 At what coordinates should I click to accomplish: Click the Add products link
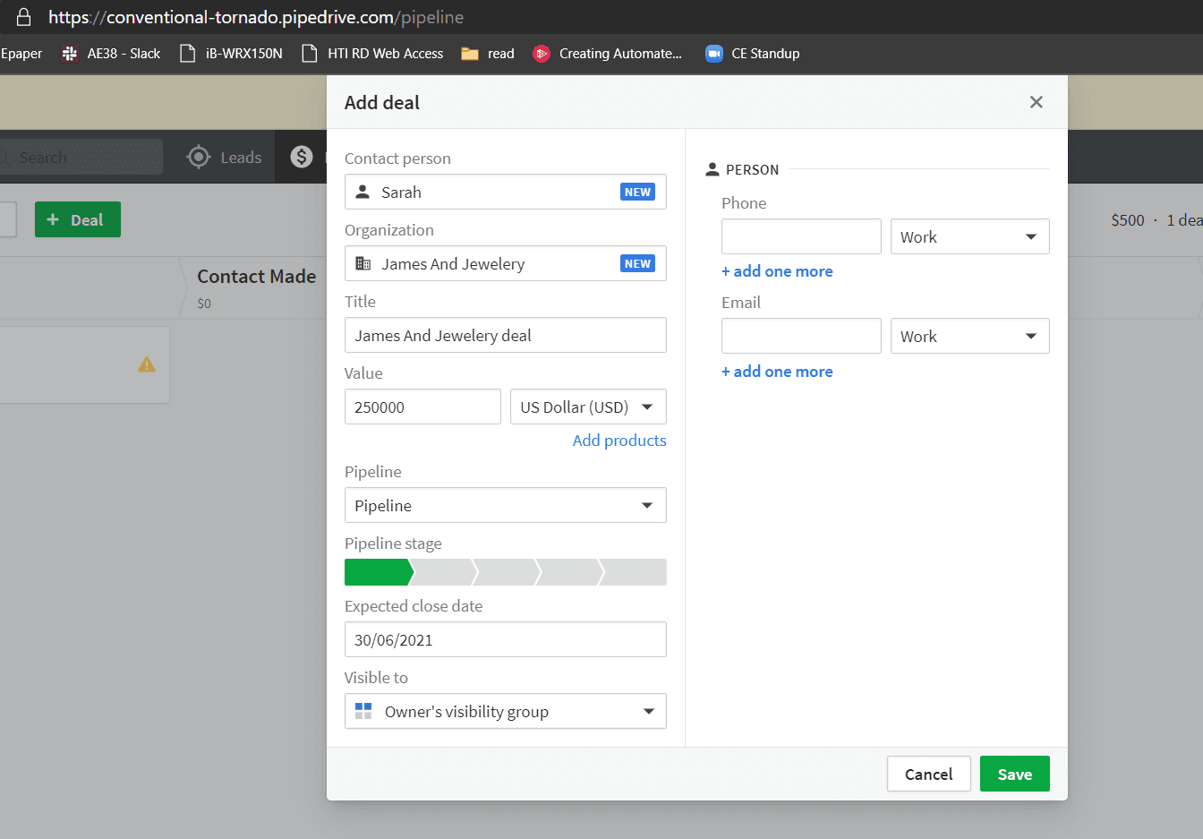619,441
